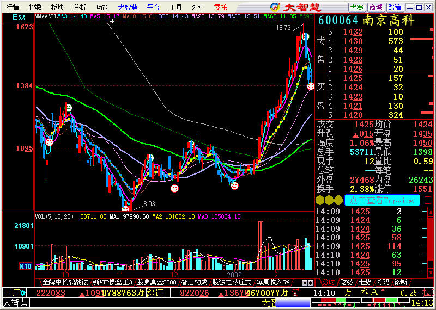Click the 日线 period label
Viewport: 436px width, 310px height.
tap(19, 17)
